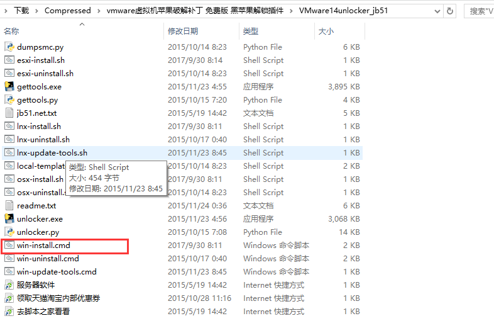Select the file named gettools.exe
Viewport: 494px width, 328px height.
(39, 86)
